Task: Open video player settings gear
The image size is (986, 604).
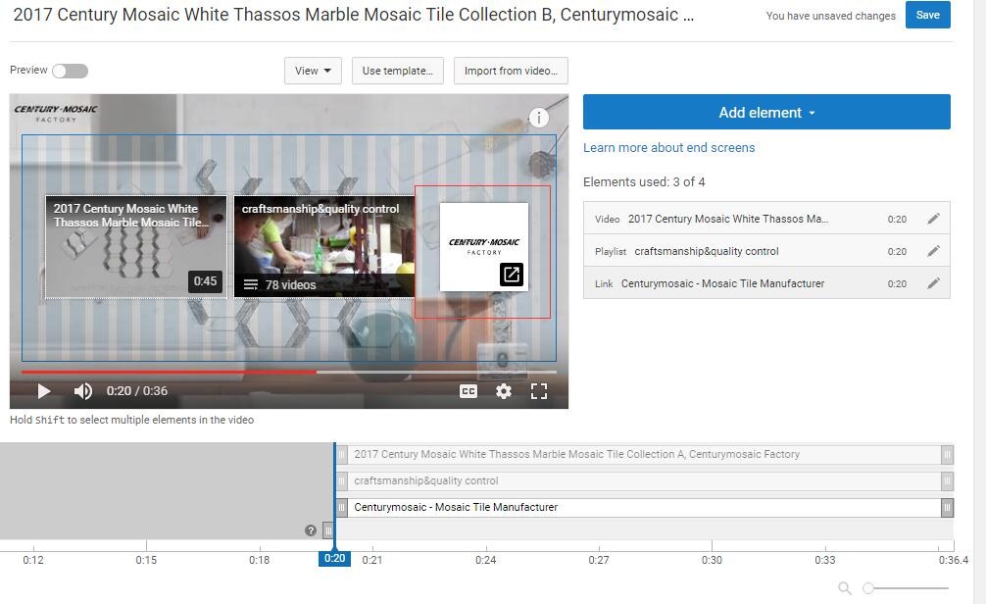Action: 504,391
